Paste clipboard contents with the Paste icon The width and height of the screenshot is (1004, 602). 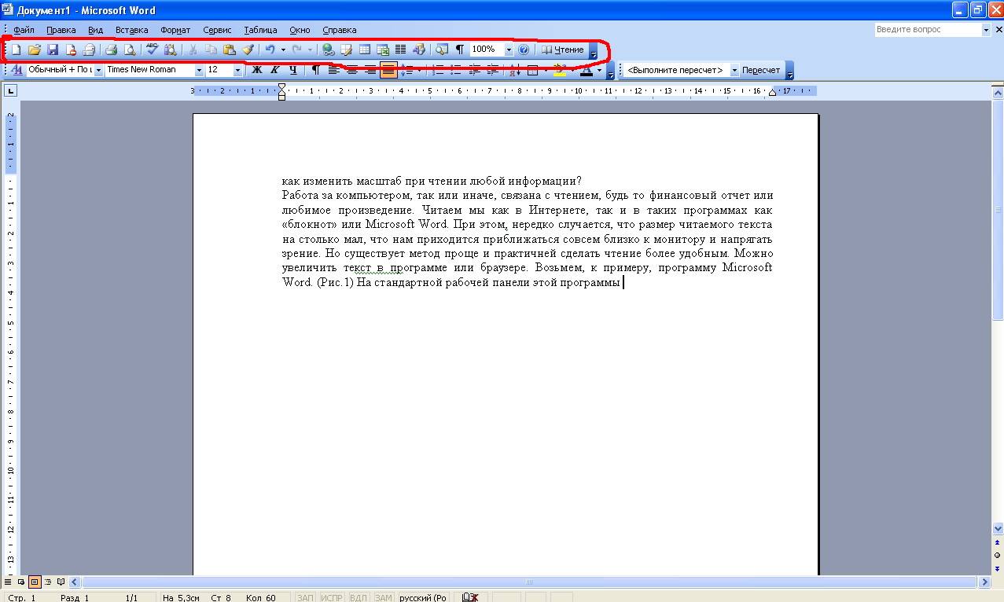tap(229, 50)
